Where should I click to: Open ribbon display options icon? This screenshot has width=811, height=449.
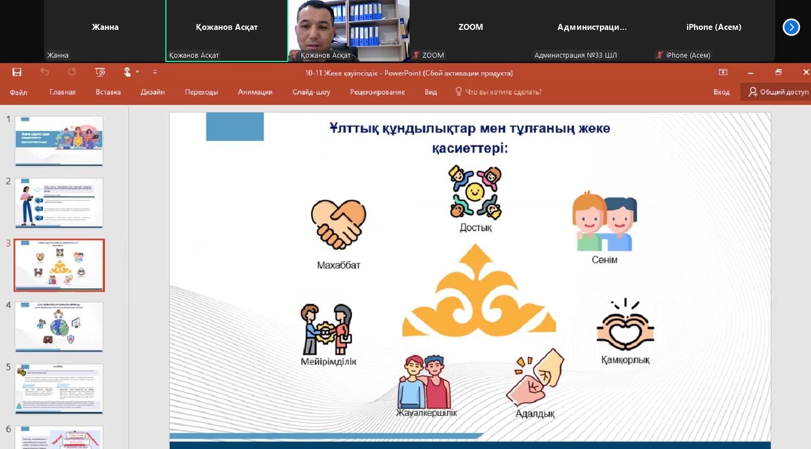tap(723, 72)
